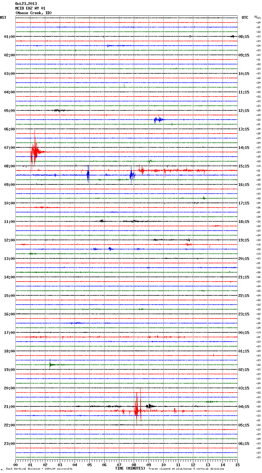Click the large red seismic event near 07:00 MST
The width and height of the screenshot is (262, 473).
tap(35, 150)
